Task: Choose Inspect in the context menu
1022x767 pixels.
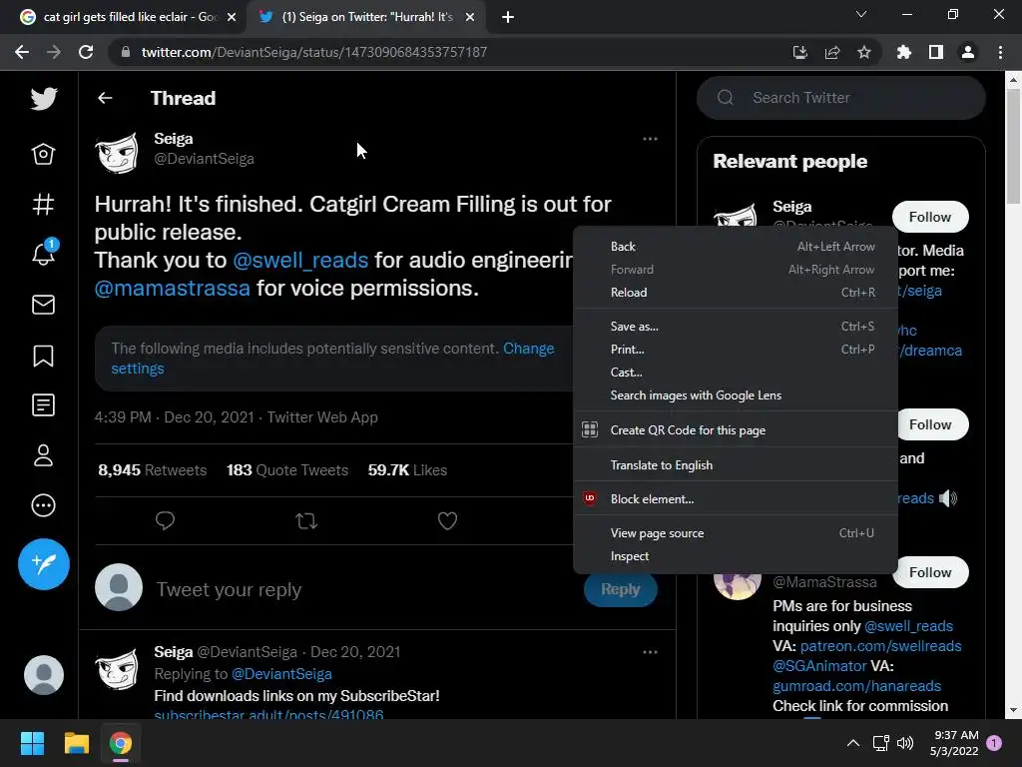Action: (x=736, y=556)
